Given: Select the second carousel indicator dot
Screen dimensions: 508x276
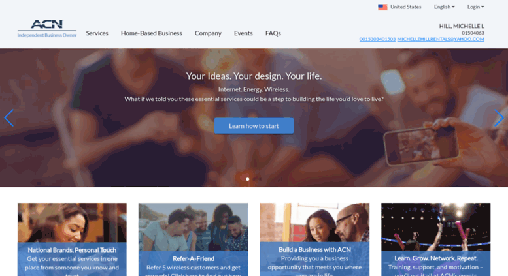Looking at the screenshot, I should click(254, 179).
